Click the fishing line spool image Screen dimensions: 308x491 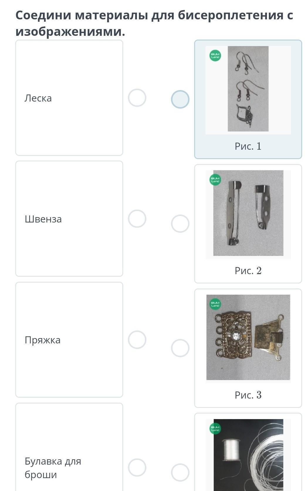(248, 455)
